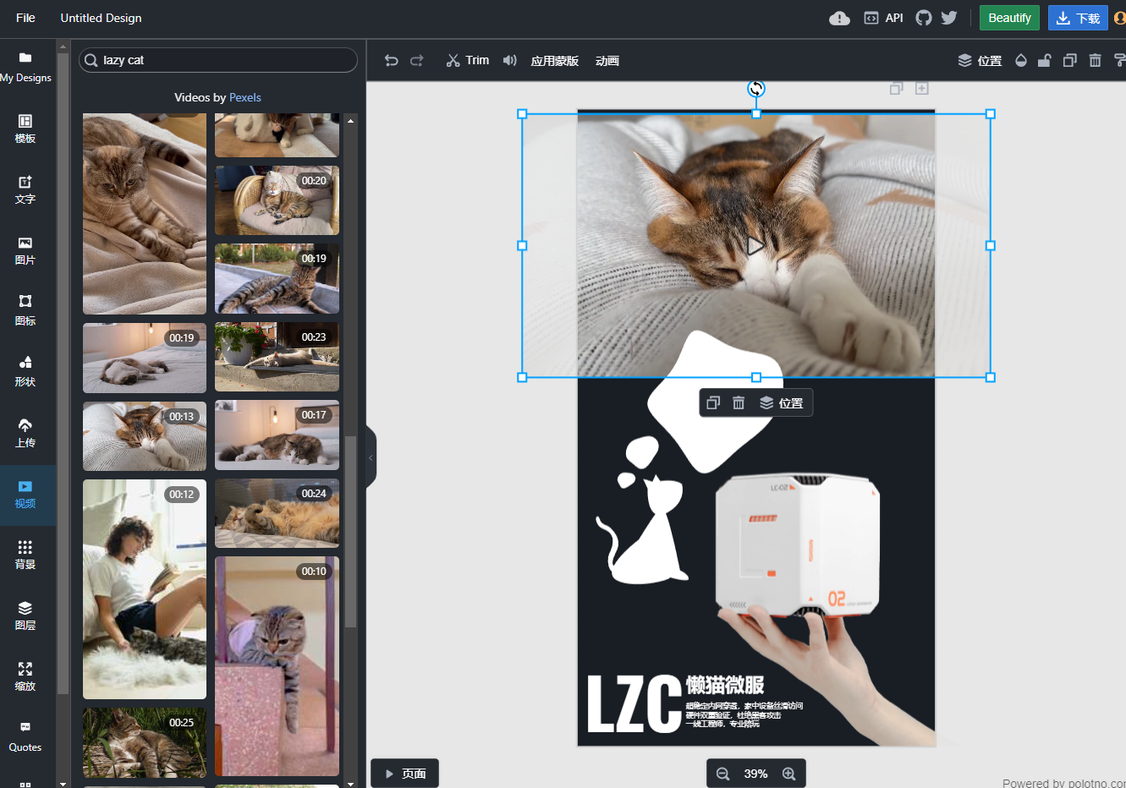Click the blue 下载 download button
The height and width of the screenshot is (788, 1126).
click(1078, 18)
